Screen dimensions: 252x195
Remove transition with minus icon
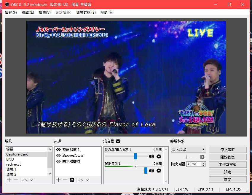pyautogui.click(x=194, y=157)
